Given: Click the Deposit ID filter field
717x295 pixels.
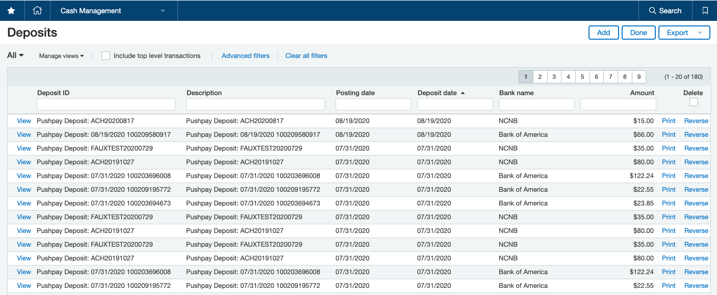Looking at the screenshot, I should click(106, 104).
